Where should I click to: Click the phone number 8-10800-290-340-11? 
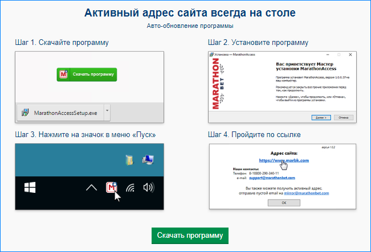coord(264,173)
